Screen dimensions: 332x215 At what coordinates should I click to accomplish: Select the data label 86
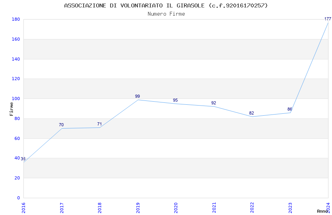[x=290, y=109]
